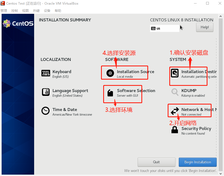Click the CentOS logo in sidebar

pos(18,24)
